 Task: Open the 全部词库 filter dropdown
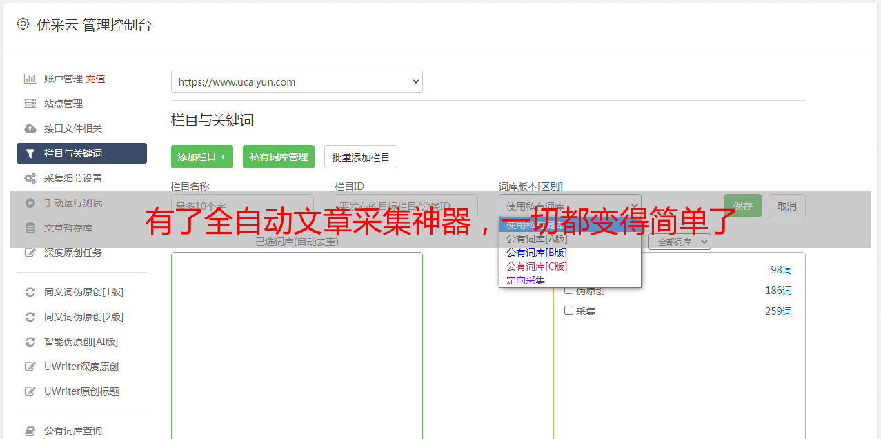(679, 242)
